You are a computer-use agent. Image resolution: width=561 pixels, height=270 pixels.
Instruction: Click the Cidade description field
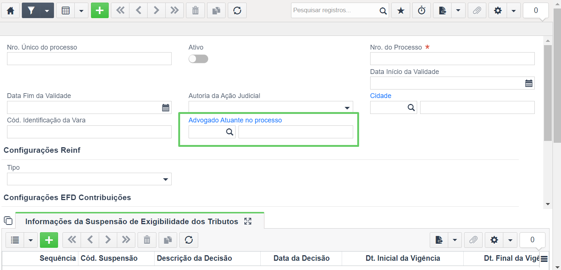pyautogui.click(x=477, y=107)
